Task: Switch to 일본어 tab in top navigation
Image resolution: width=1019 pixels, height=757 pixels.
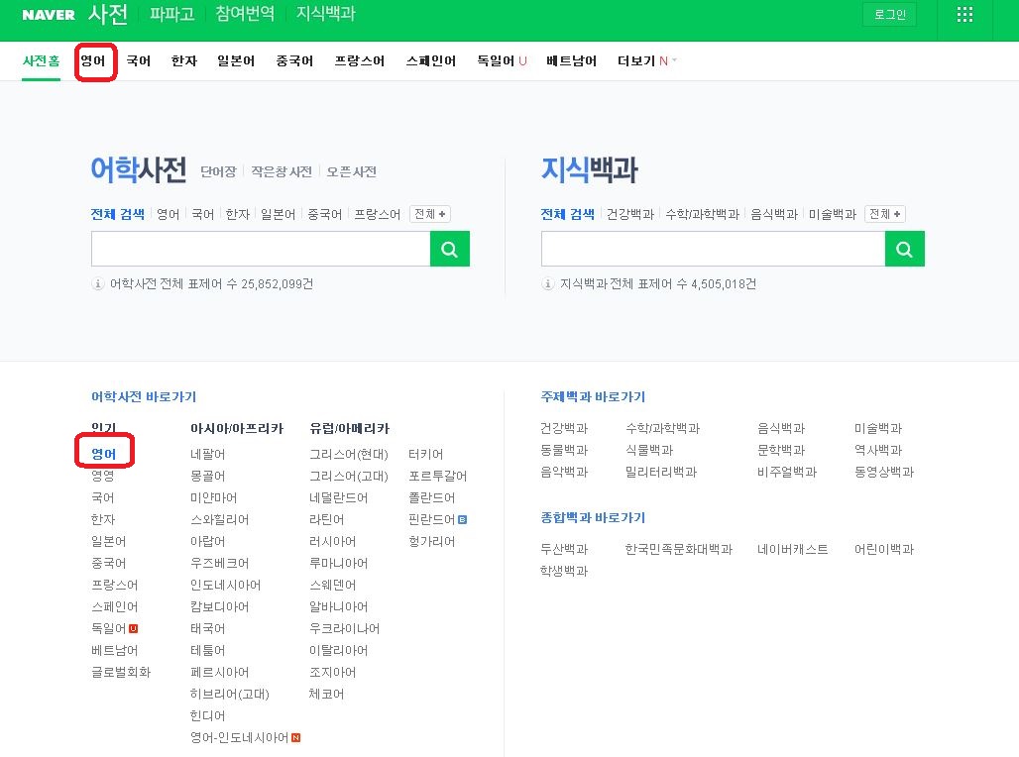Action: click(x=236, y=61)
